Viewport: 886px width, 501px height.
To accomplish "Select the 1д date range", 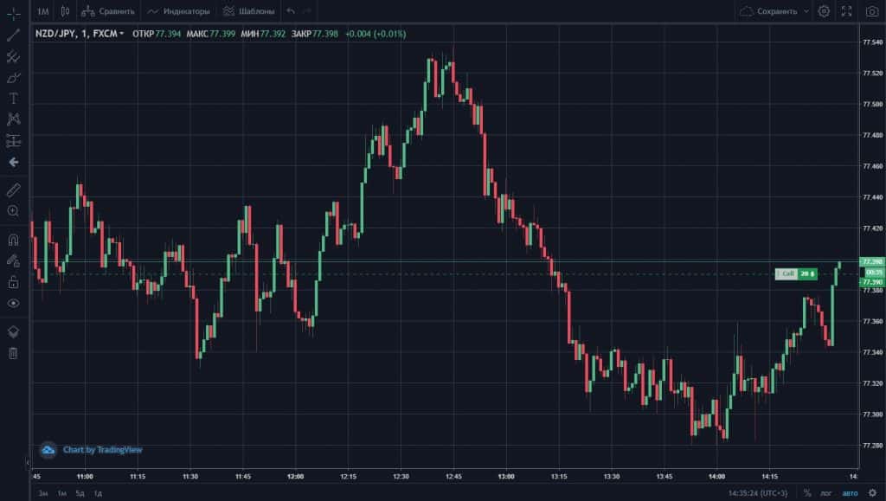I will pos(98,493).
